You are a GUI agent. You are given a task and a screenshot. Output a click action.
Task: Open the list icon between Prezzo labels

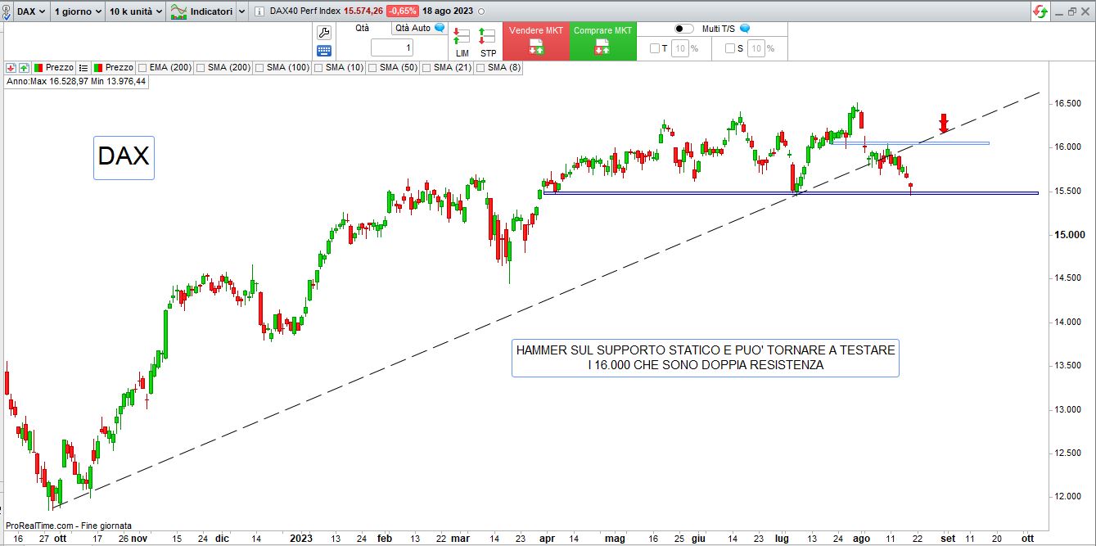pos(83,67)
